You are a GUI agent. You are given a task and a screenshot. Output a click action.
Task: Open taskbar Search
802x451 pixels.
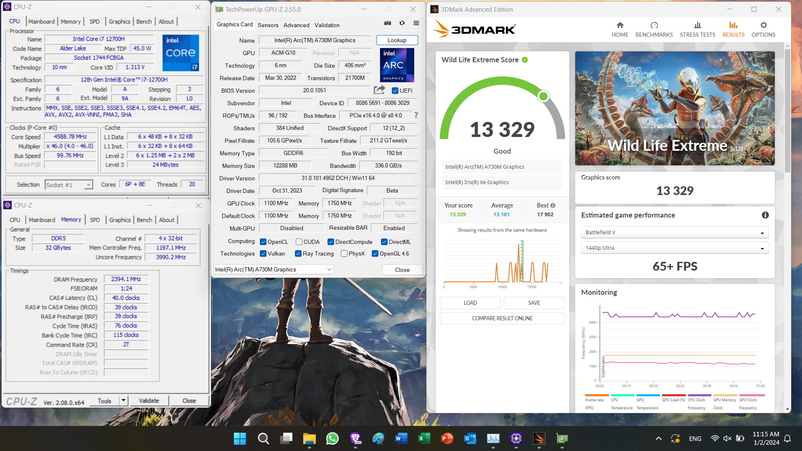(263, 438)
